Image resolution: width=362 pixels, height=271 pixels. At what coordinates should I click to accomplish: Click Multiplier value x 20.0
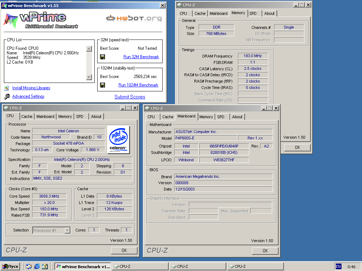[49, 203]
